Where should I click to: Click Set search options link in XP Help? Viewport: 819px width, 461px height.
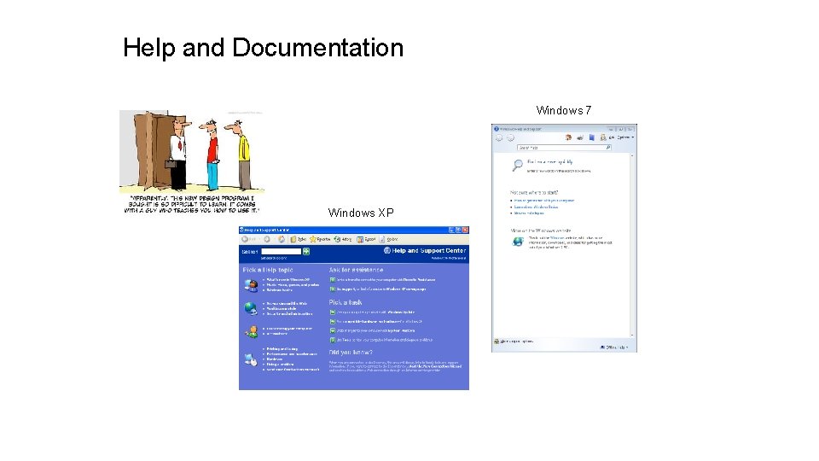(x=274, y=258)
